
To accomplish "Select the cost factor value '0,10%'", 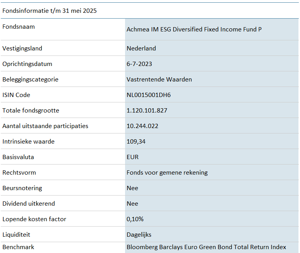I will point(135,219).
